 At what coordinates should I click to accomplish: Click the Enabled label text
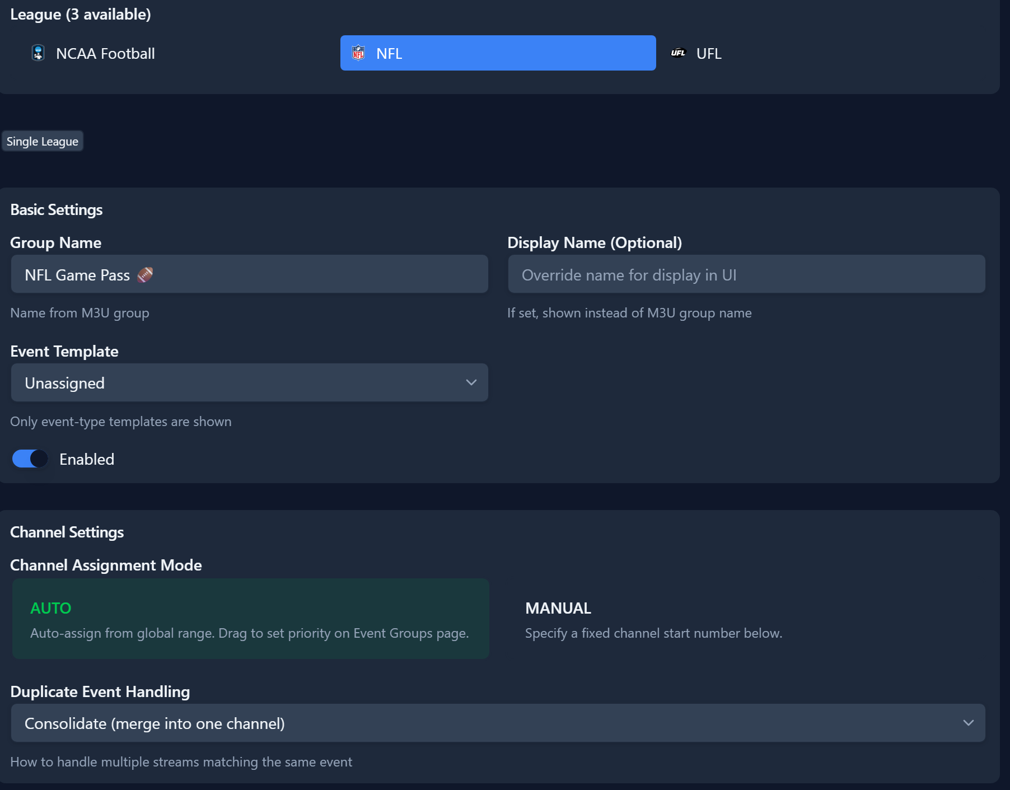87,460
